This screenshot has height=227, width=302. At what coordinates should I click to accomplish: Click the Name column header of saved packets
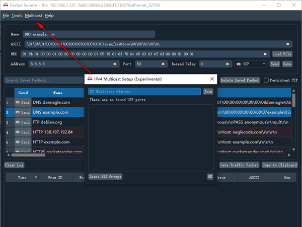58,93
